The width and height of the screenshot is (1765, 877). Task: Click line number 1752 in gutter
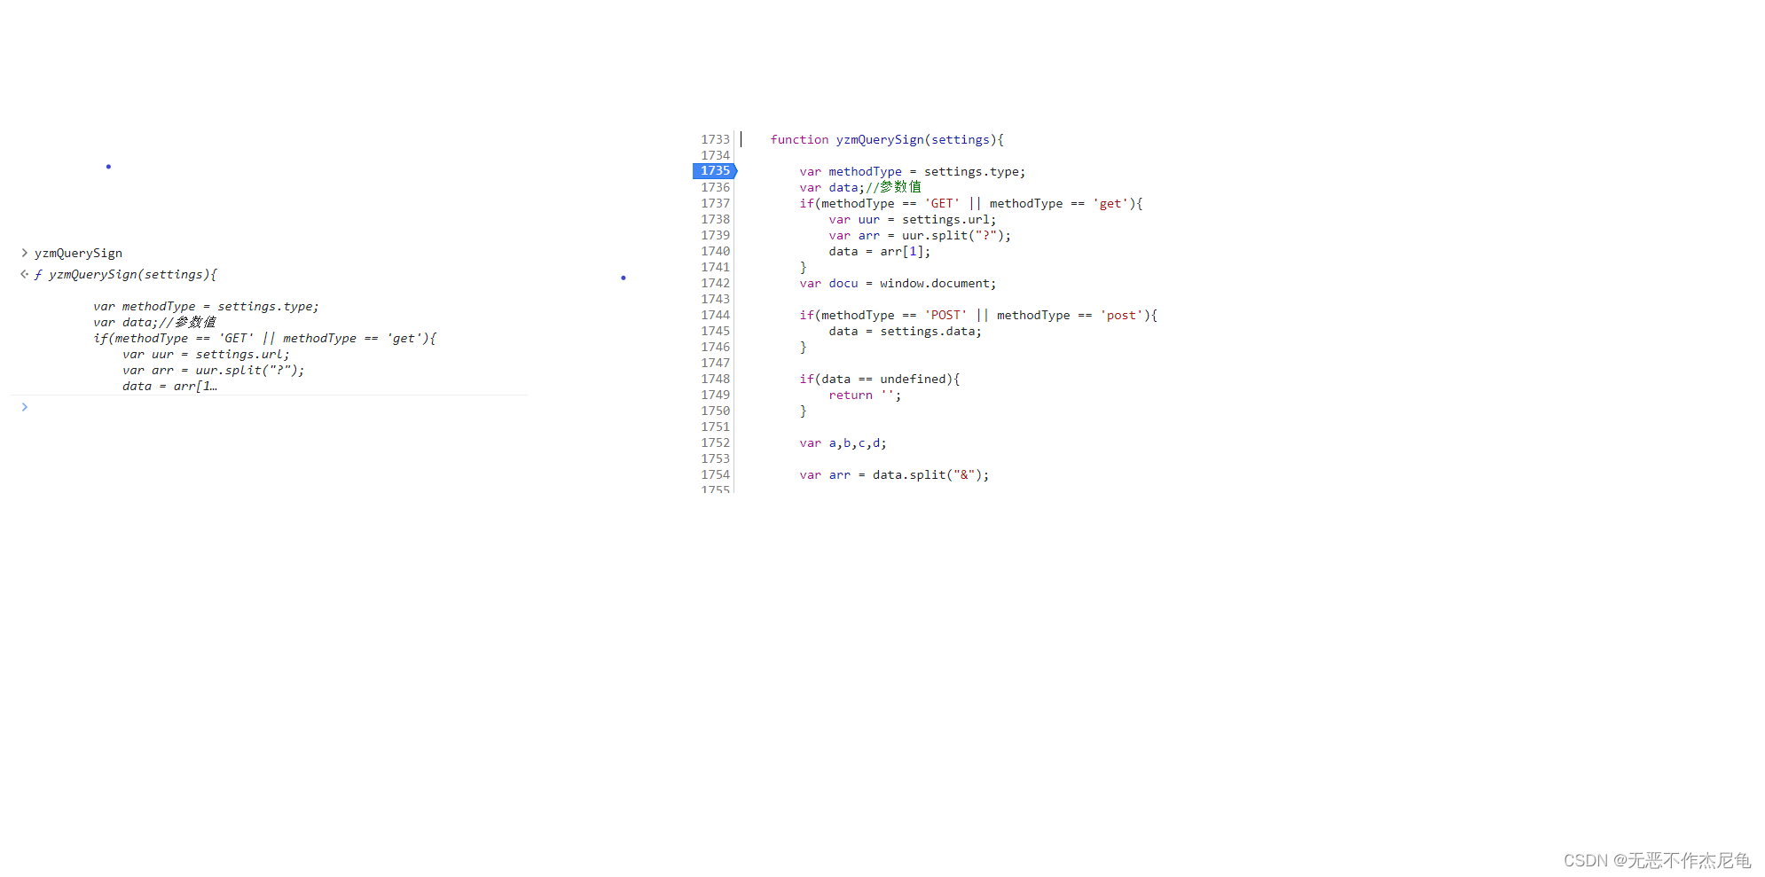coord(715,442)
